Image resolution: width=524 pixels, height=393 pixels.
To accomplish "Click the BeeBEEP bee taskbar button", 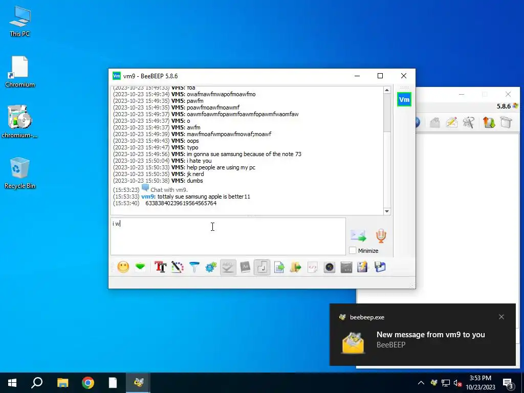I will pos(138,383).
